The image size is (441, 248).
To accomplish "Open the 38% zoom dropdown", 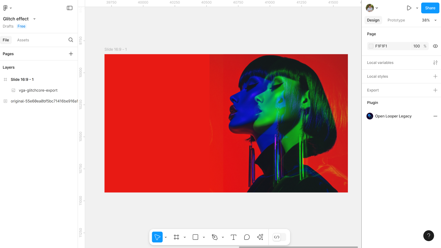I will pos(429,20).
